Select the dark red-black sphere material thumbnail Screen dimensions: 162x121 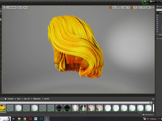tap(59, 108)
